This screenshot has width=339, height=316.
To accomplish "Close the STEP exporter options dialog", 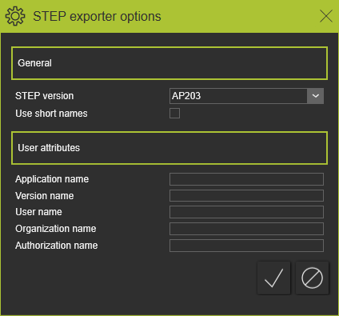I will point(326,16).
